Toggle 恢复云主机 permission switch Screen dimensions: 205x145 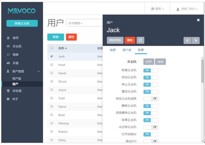click(x=151, y=120)
